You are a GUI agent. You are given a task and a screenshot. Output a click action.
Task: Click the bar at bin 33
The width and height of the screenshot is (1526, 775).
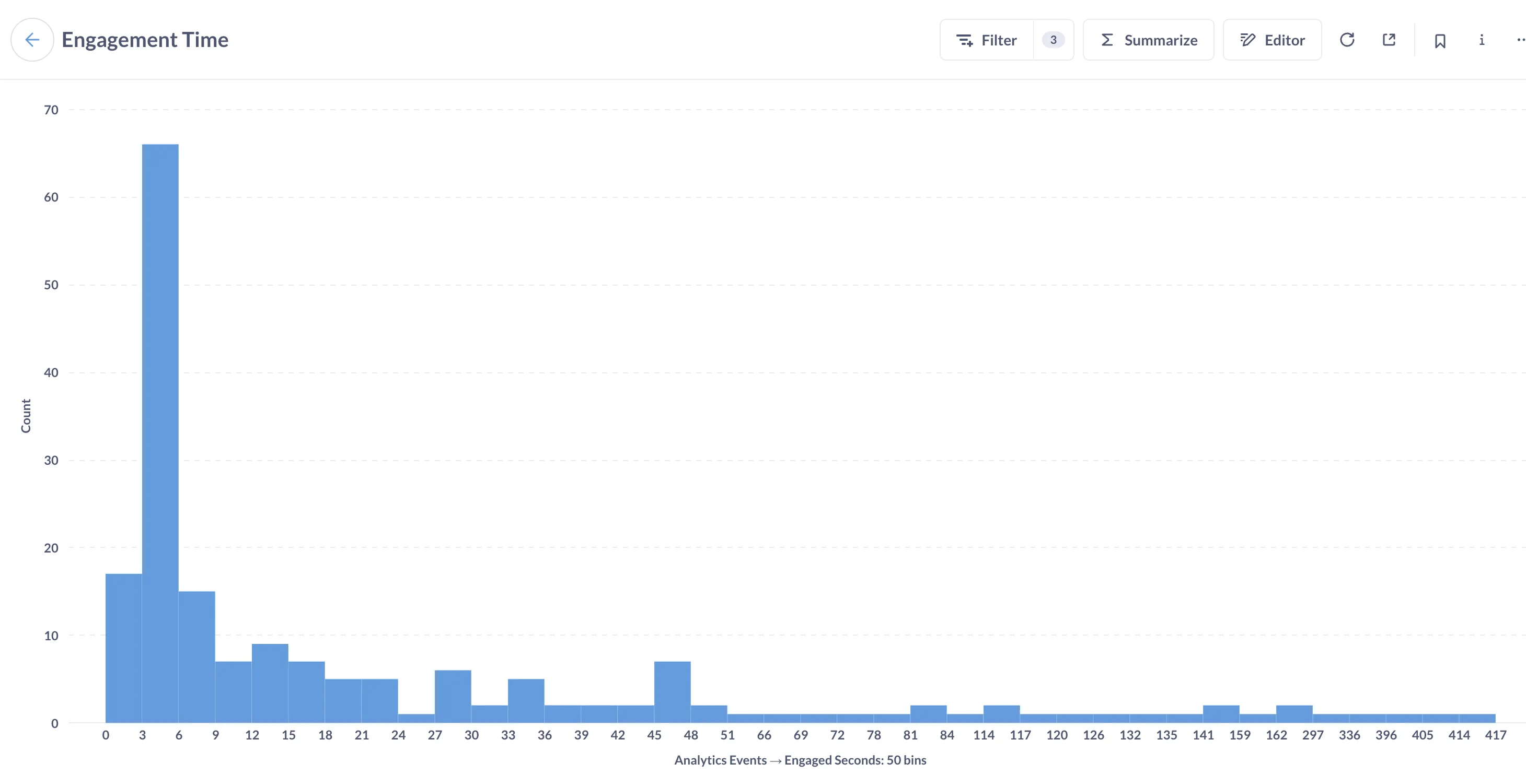[525, 700]
